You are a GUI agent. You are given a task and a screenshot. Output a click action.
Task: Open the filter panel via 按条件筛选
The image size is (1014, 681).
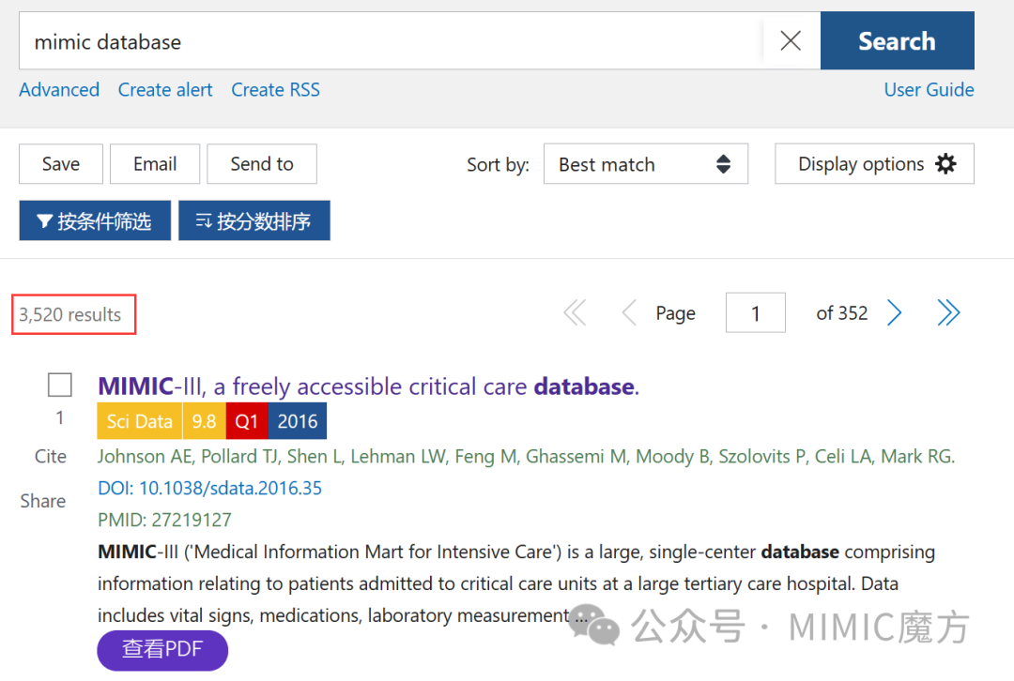(94, 220)
